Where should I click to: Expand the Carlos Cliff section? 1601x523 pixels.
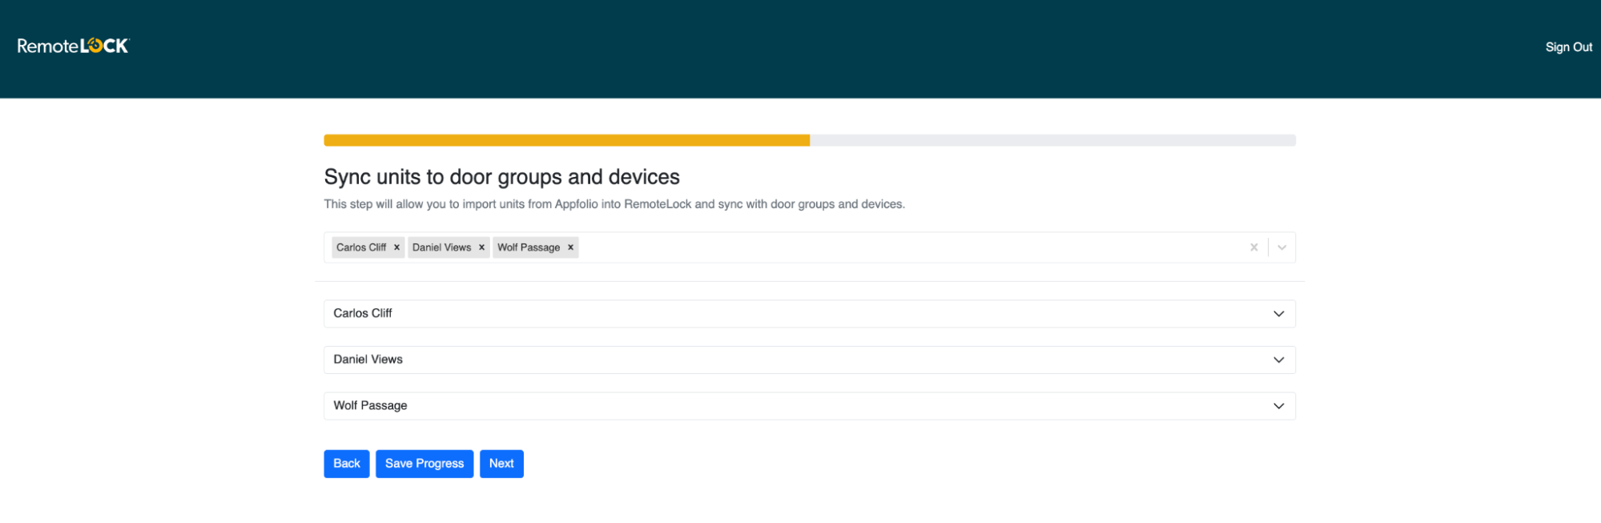pyautogui.click(x=809, y=314)
